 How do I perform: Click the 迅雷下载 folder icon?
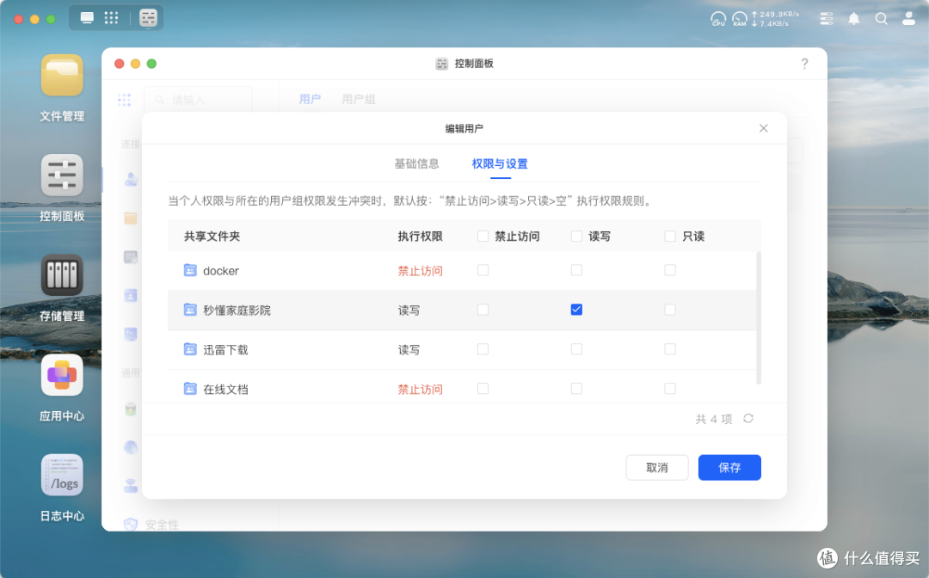click(x=190, y=349)
